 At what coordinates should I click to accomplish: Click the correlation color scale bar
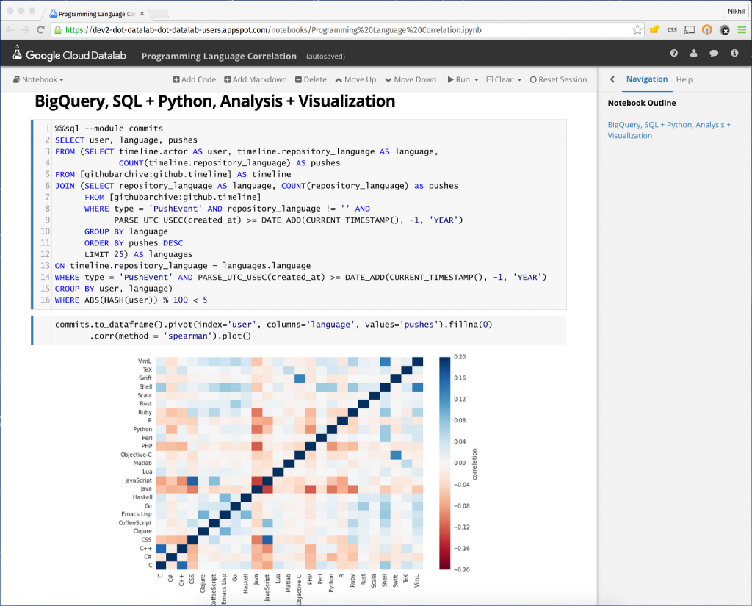coord(444,463)
